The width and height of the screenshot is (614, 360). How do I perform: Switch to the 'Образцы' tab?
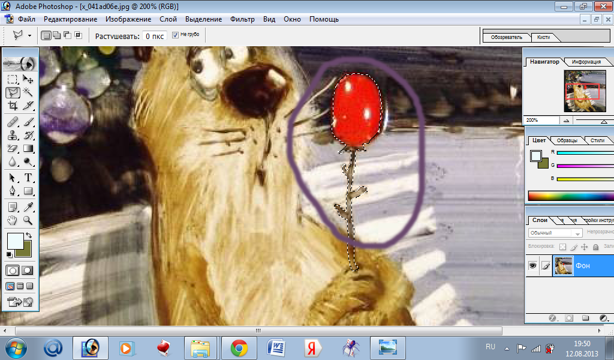[x=567, y=140]
